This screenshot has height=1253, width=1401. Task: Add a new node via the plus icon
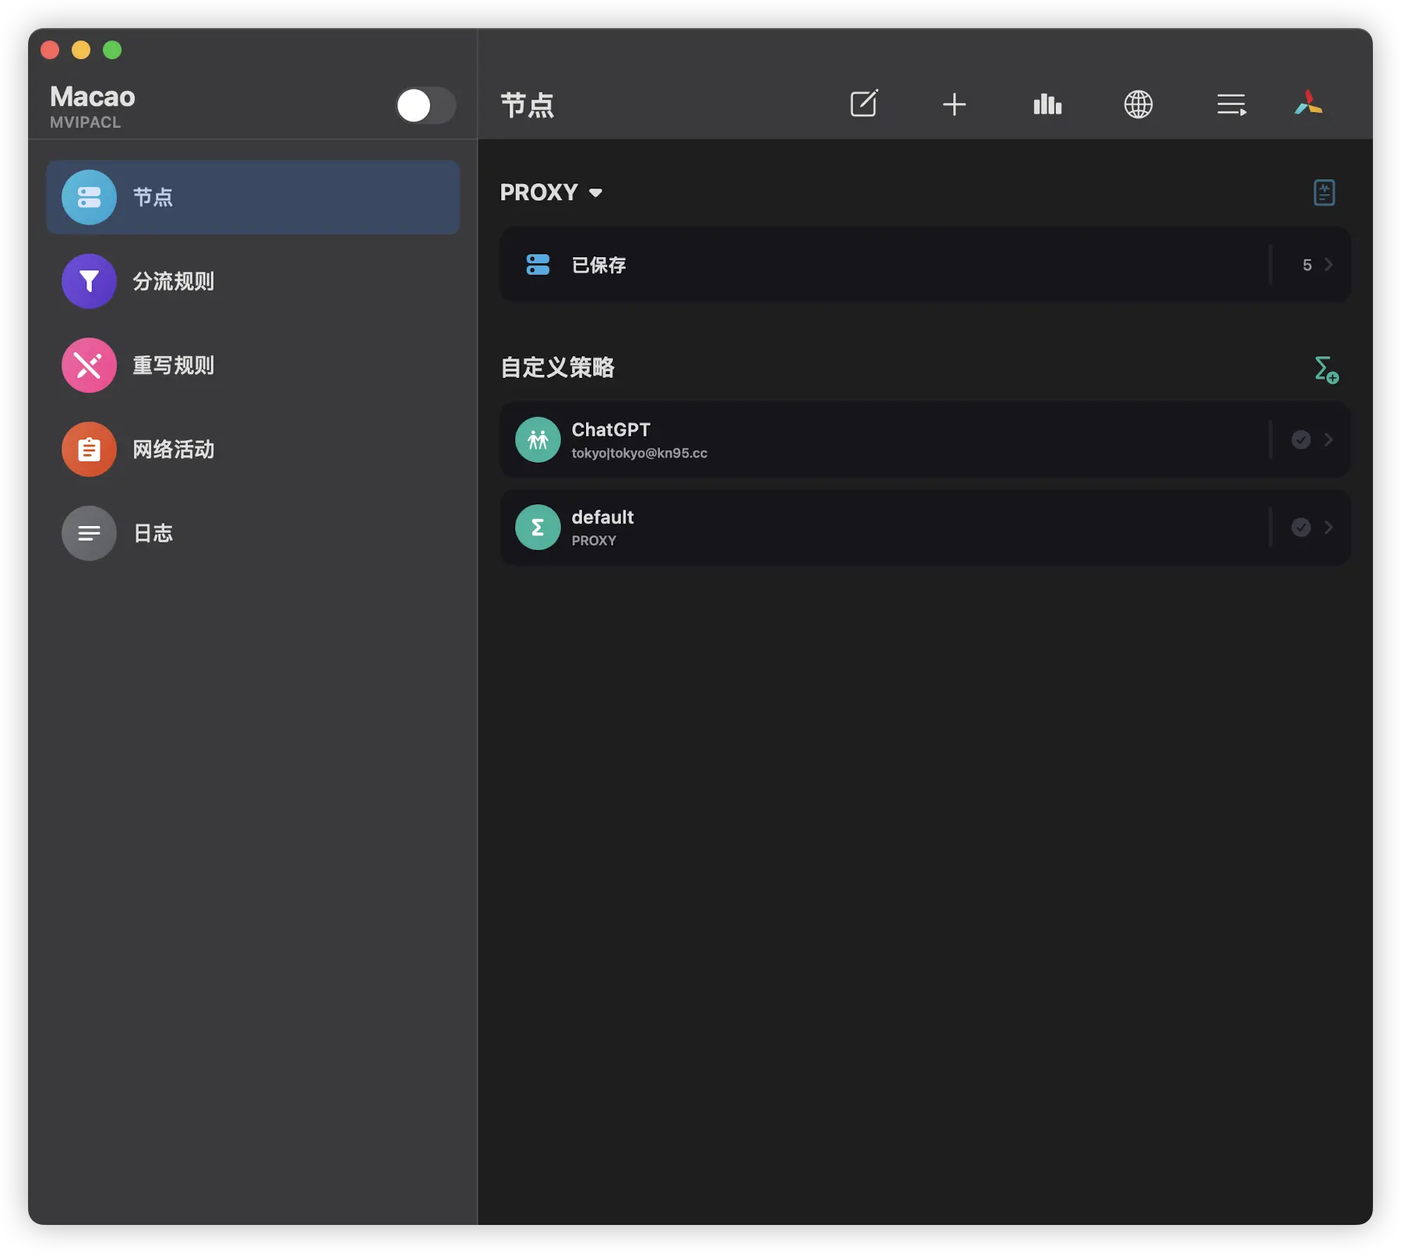pyautogui.click(x=954, y=104)
